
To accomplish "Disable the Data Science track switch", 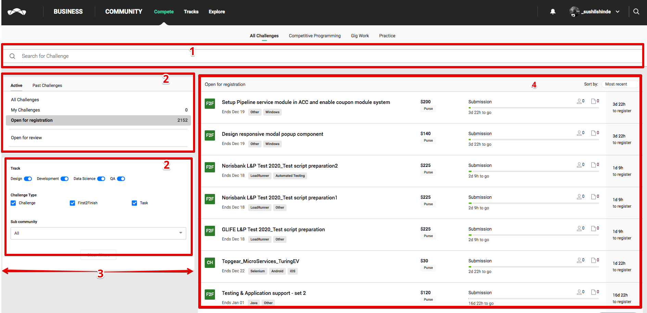I will (101, 179).
